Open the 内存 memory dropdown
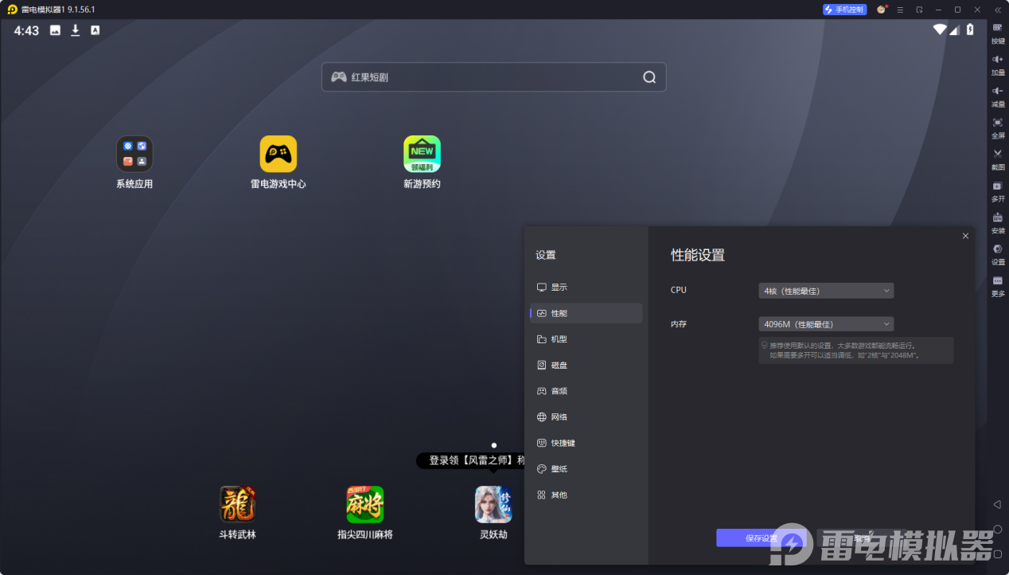Viewport: 1009px width, 575px height. pos(826,324)
